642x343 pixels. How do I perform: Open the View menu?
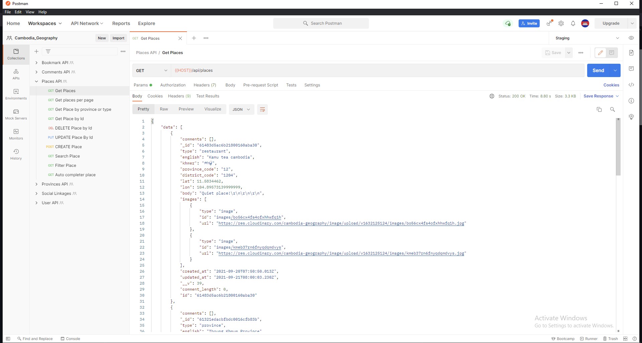[x=30, y=12]
